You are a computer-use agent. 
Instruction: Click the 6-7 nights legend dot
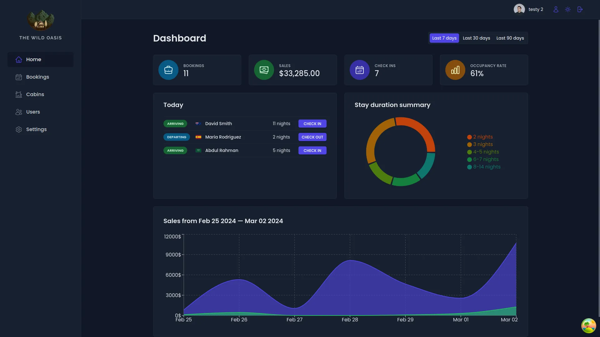pyautogui.click(x=469, y=159)
